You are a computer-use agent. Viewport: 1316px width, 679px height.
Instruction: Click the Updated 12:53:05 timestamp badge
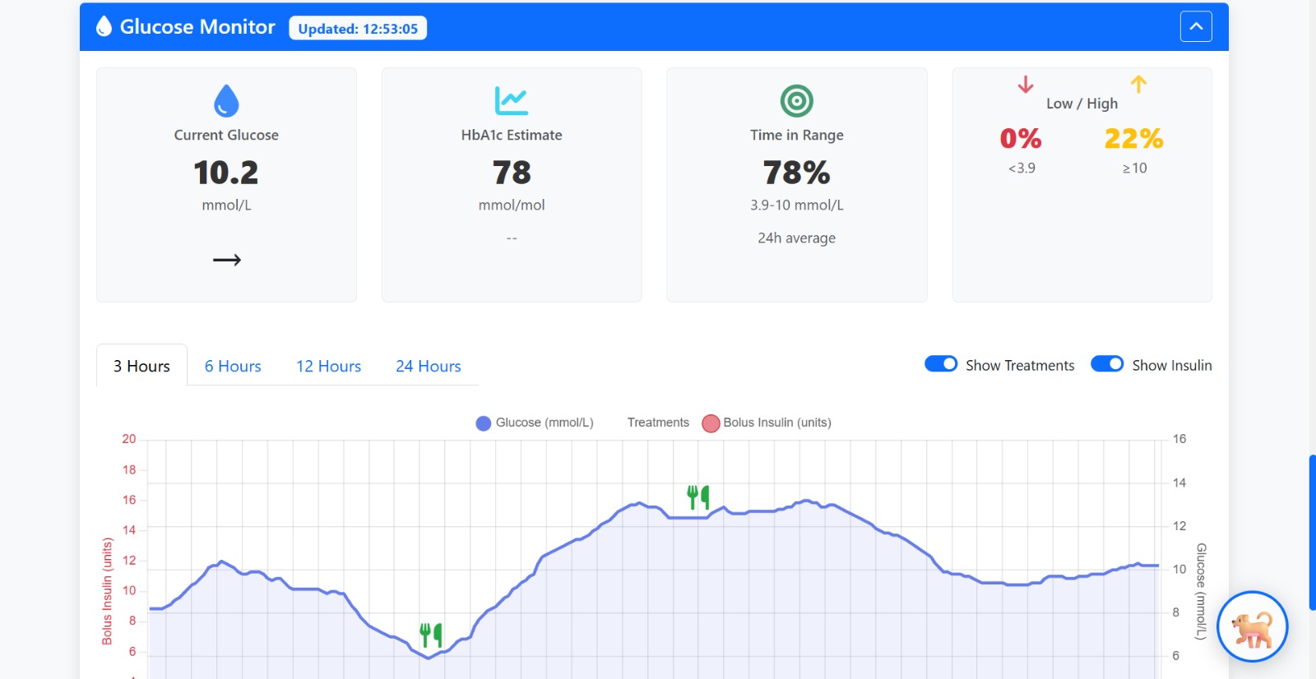click(x=358, y=29)
